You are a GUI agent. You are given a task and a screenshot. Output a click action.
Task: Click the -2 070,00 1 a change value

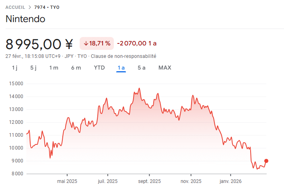tap(137, 43)
